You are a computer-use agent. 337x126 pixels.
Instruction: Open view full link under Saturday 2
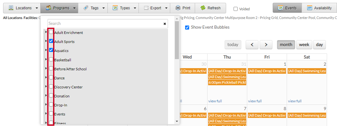point(295,101)
